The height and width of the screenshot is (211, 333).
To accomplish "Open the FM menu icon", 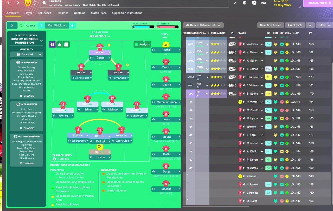I will [x=264, y=3].
